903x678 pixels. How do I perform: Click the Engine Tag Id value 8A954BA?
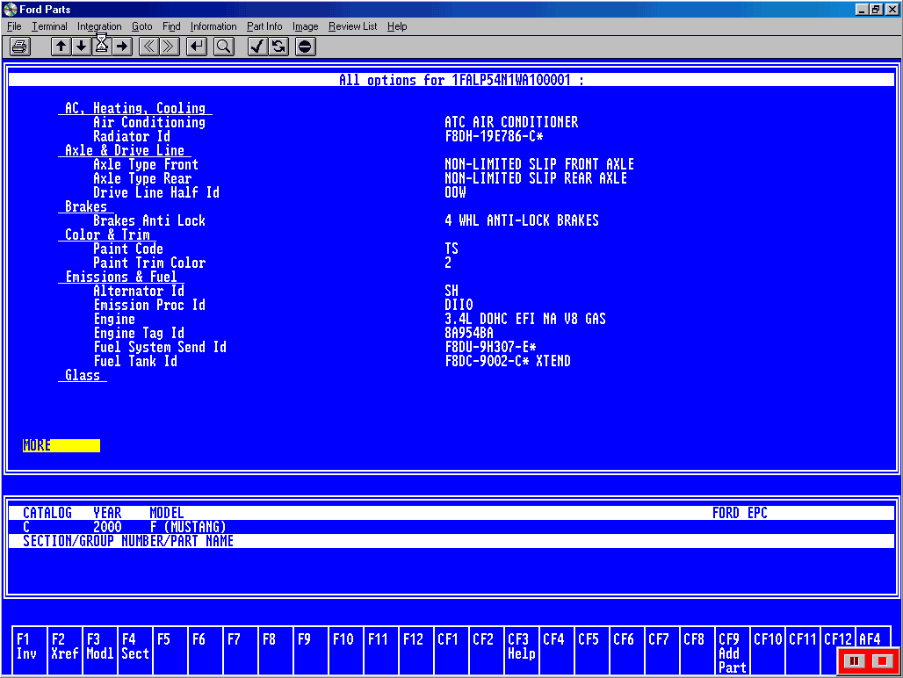click(x=469, y=333)
